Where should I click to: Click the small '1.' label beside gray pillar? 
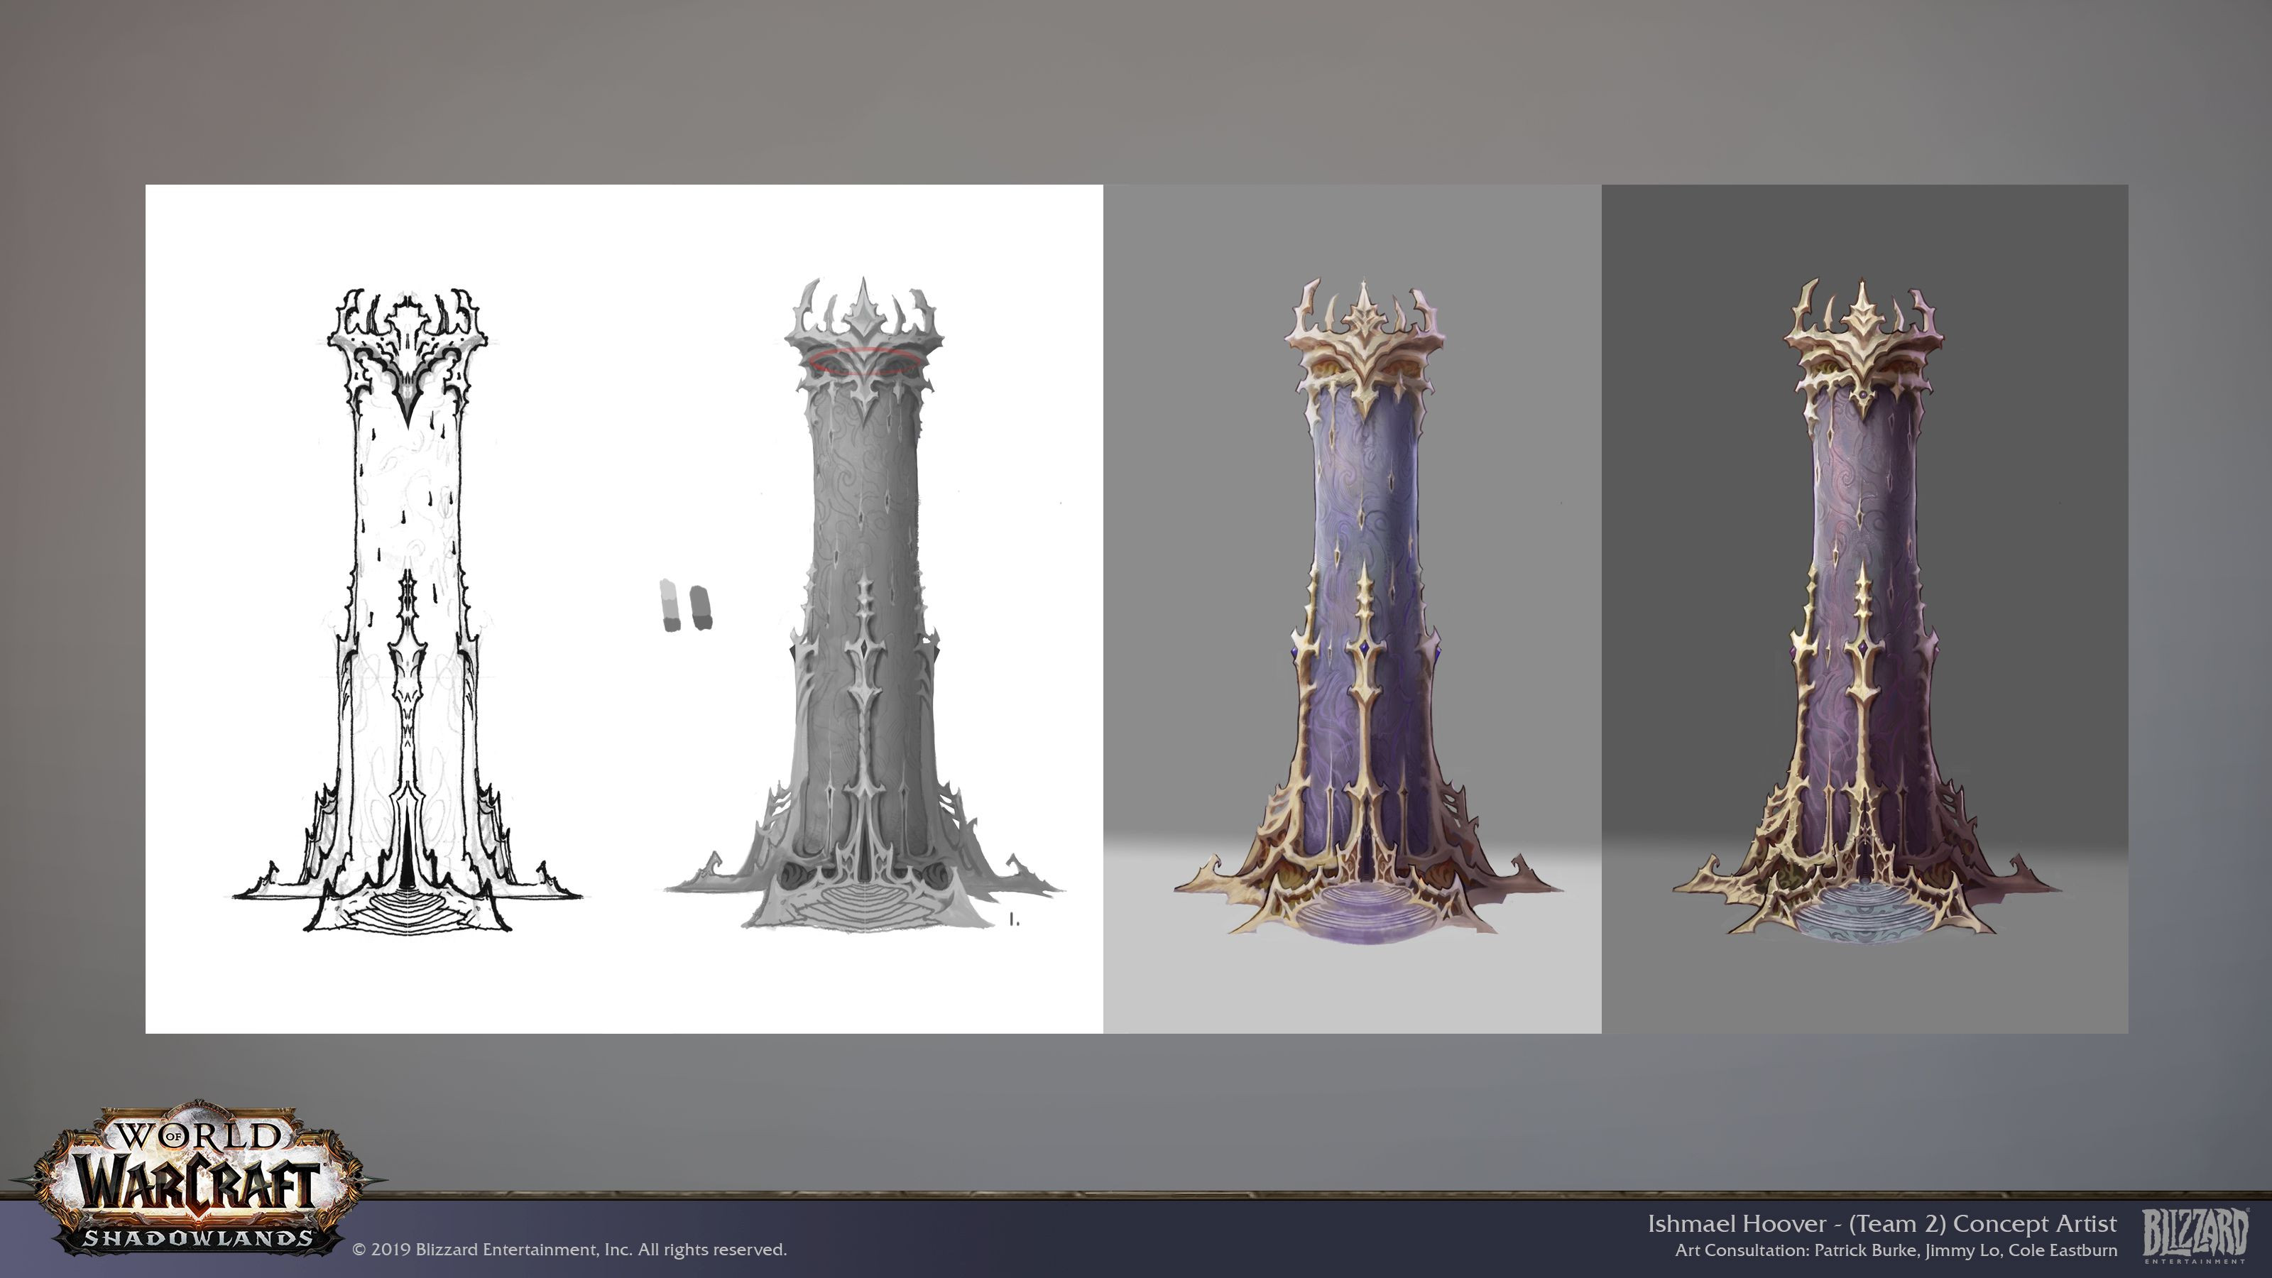tap(1015, 919)
